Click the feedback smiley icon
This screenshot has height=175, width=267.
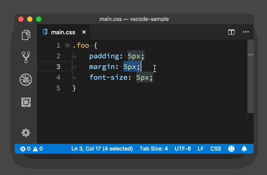[231, 149]
